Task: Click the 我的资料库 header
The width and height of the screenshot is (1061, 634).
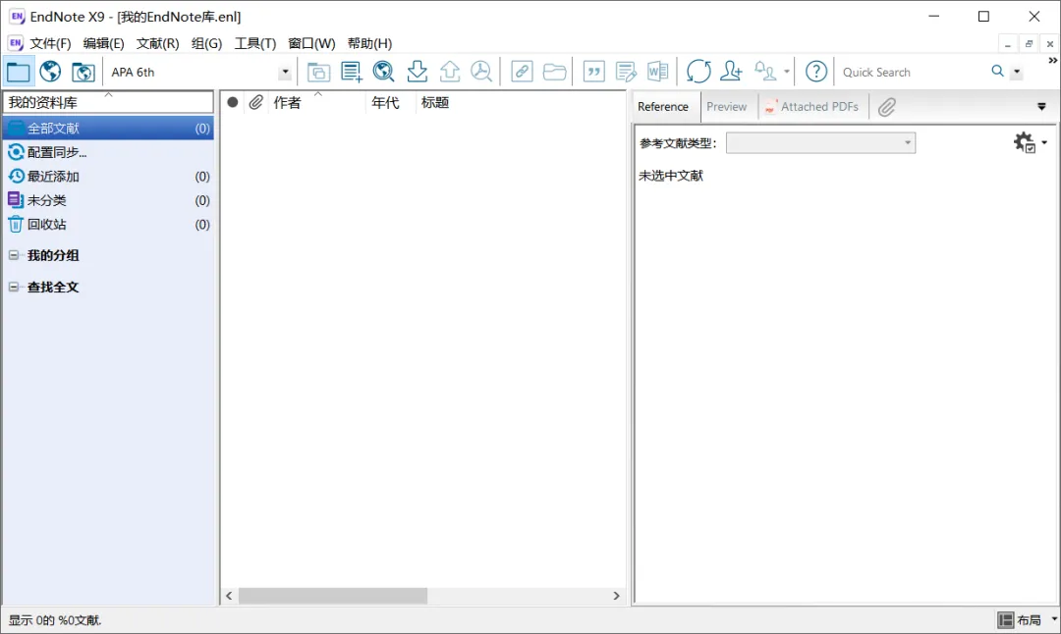Action: tap(108, 103)
